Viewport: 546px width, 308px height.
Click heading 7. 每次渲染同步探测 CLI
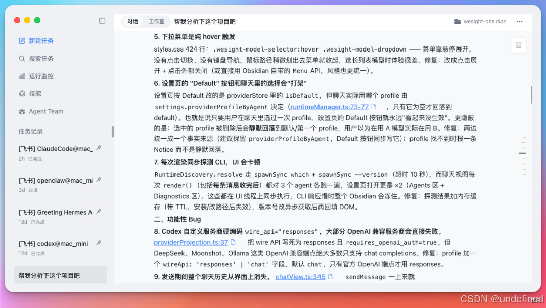(207, 162)
